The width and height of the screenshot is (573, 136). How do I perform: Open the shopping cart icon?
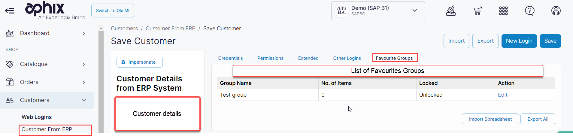pyautogui.click(x=477, y=11)
